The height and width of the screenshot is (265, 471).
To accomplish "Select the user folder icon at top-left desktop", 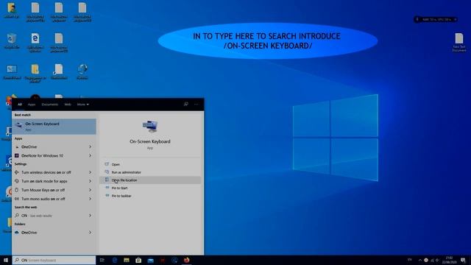I will click(12, 11).
